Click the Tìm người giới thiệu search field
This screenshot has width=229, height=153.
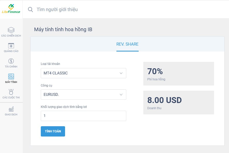(x=57, y=10)
